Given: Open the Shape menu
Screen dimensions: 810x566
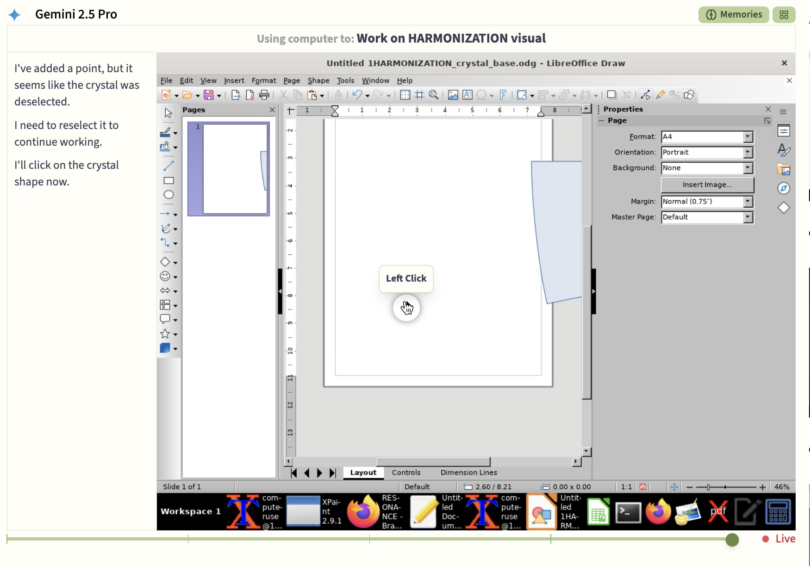Looking at the screenshot, I should click(318, 80).
